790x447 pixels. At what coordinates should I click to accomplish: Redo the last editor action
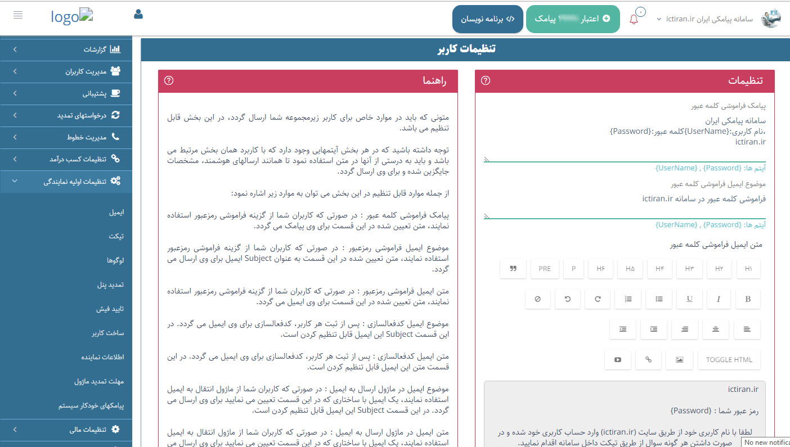598,299
